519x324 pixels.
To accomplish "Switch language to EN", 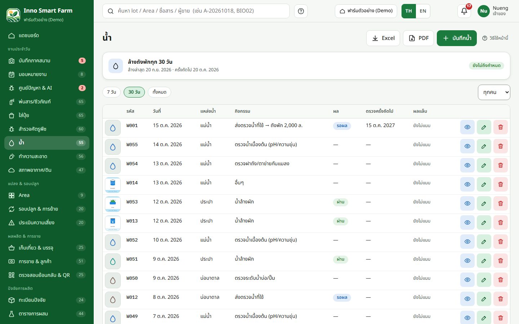I will [423, 11].
